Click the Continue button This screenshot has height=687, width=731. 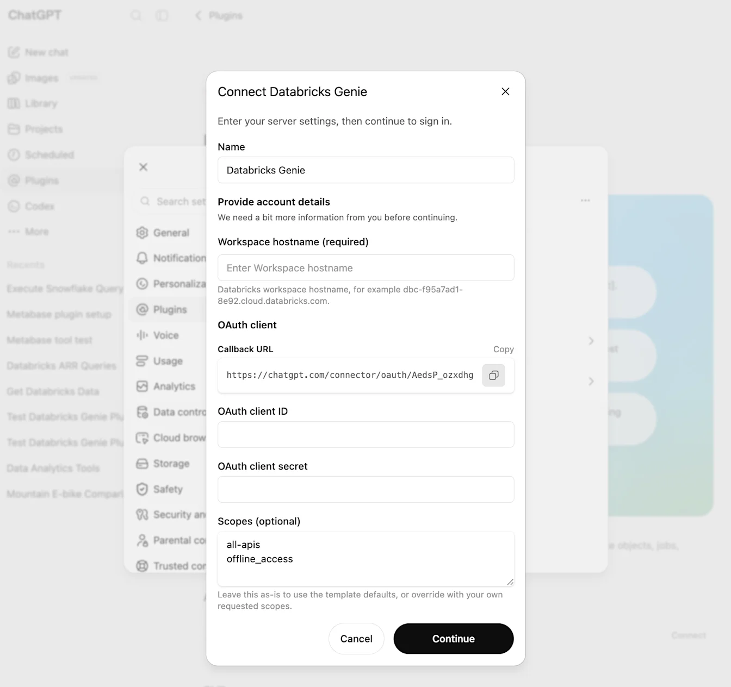coord(454,639)
